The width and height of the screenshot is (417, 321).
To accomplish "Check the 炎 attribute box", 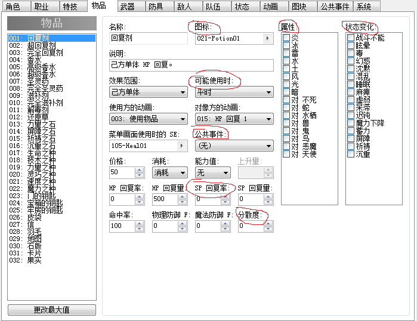I will click(286, 38).
